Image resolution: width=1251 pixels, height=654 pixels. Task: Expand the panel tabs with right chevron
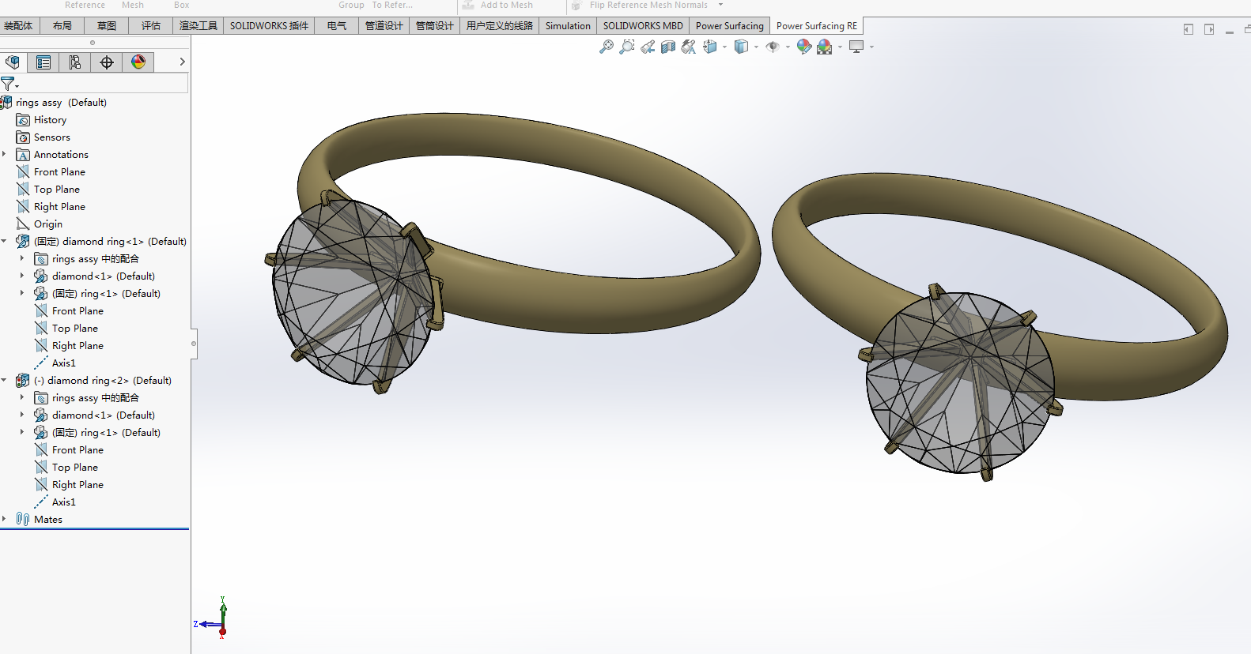tap(182, 62)
